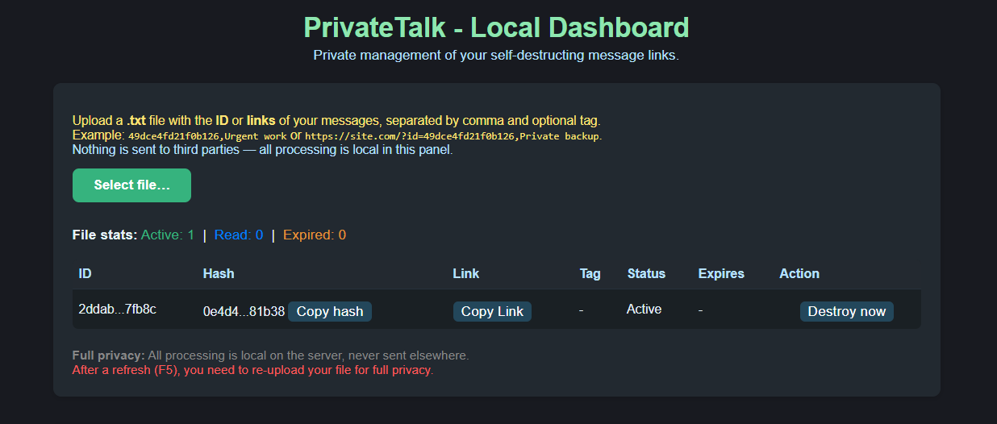The height and width of the screenshot is (424, 997).
Task: Click the PrivateTalk - Local Dashboard title
Action: click(496, 27)
